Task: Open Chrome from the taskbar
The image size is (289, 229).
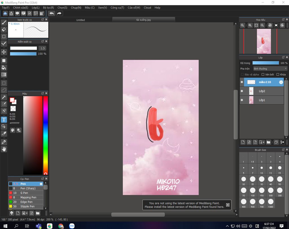Action: 61,226
